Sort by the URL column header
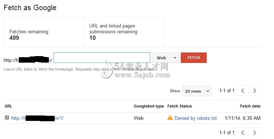The height and width of the screenshot is (139, 274). [x=8, y=106]
